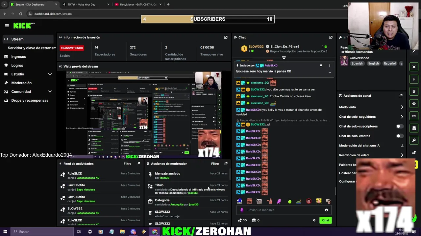The image size is (421, 236).
Task: Toggle the notes widget button
Action: (x=414, y=91)
